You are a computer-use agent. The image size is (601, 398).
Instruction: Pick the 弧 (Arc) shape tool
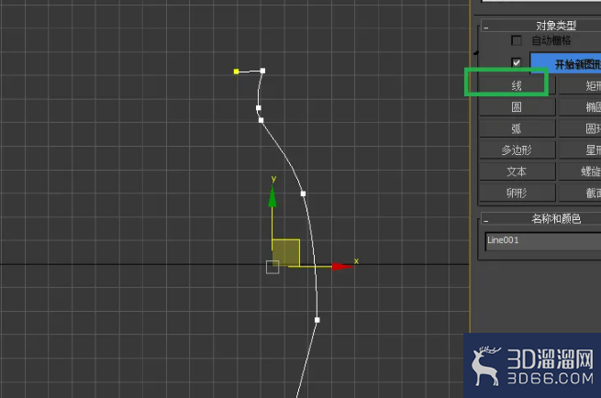pyautogui.click(x=517, y=128)
